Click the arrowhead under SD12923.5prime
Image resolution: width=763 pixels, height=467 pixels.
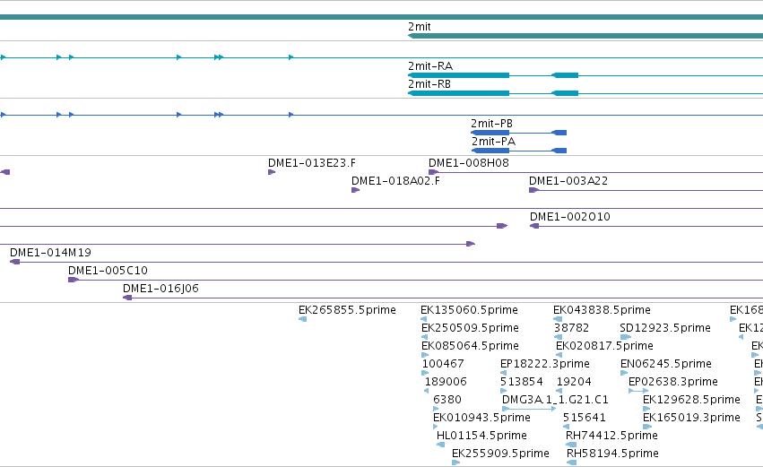(x=625, y=337)
